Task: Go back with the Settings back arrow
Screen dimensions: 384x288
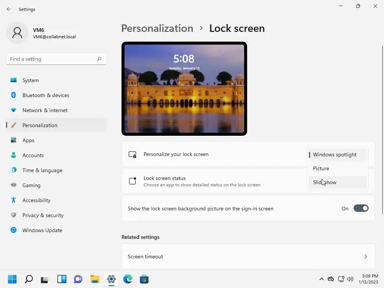Action: click(x=9, y=9)
